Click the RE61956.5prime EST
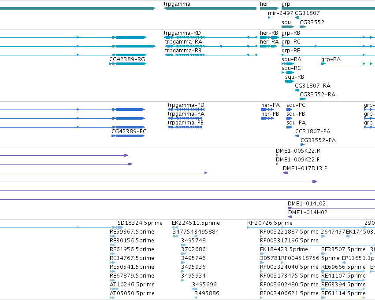This screenshot has height=300, width=375. click(x=112, y=254)
